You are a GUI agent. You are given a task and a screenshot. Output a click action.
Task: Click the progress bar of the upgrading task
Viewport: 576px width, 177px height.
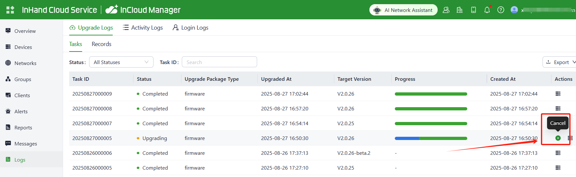click(x=431, y=138)
